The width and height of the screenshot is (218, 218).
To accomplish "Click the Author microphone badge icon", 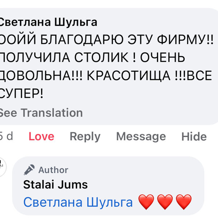I will pos(29,170).
